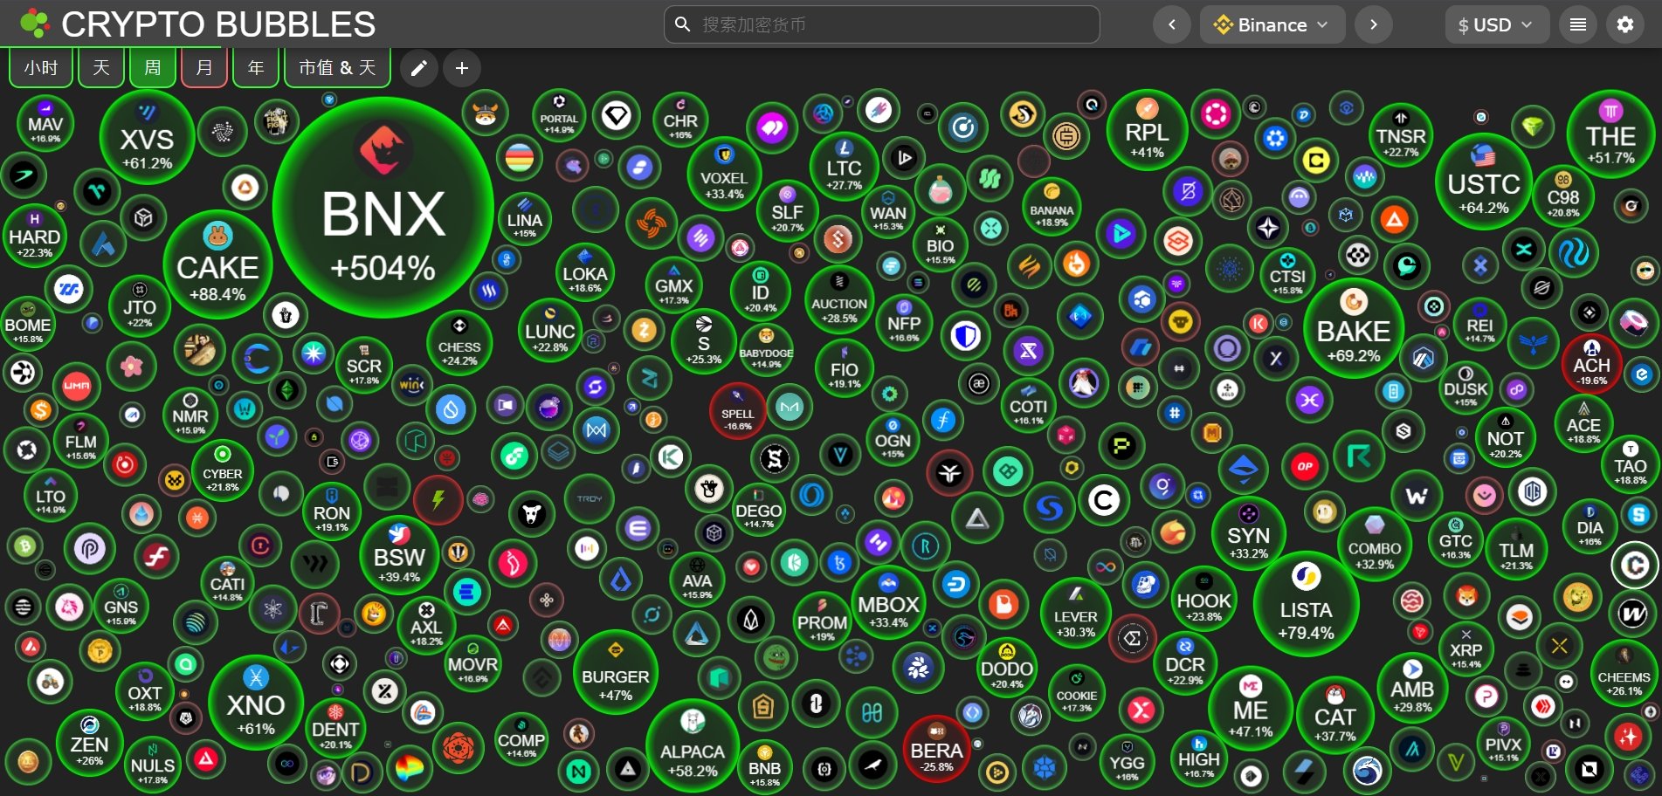Open the DODO +20.4% bubble
Screen dimensions: 1662x796
tap(1007, 669)
